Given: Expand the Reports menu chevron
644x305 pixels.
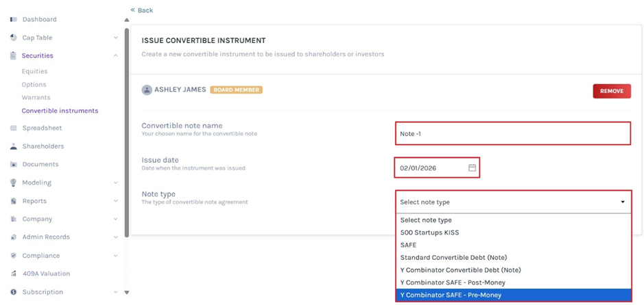Looking at the screenshot, I should tap(115, 201).
